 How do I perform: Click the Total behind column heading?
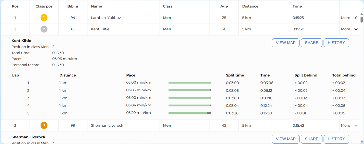click(344, 75)
